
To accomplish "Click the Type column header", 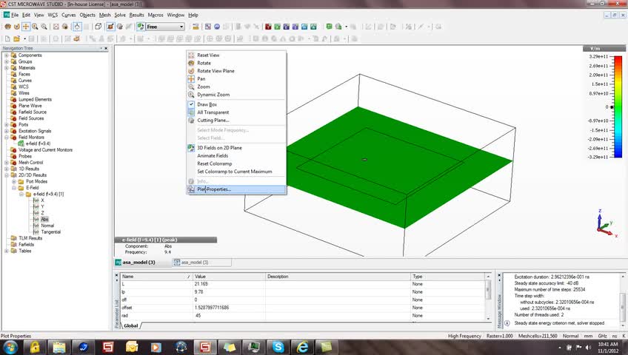I will (x=448, y=277).
